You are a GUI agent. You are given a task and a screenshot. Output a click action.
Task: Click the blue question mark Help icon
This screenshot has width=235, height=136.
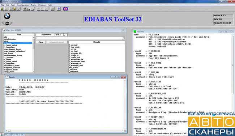tap(59, 9)
